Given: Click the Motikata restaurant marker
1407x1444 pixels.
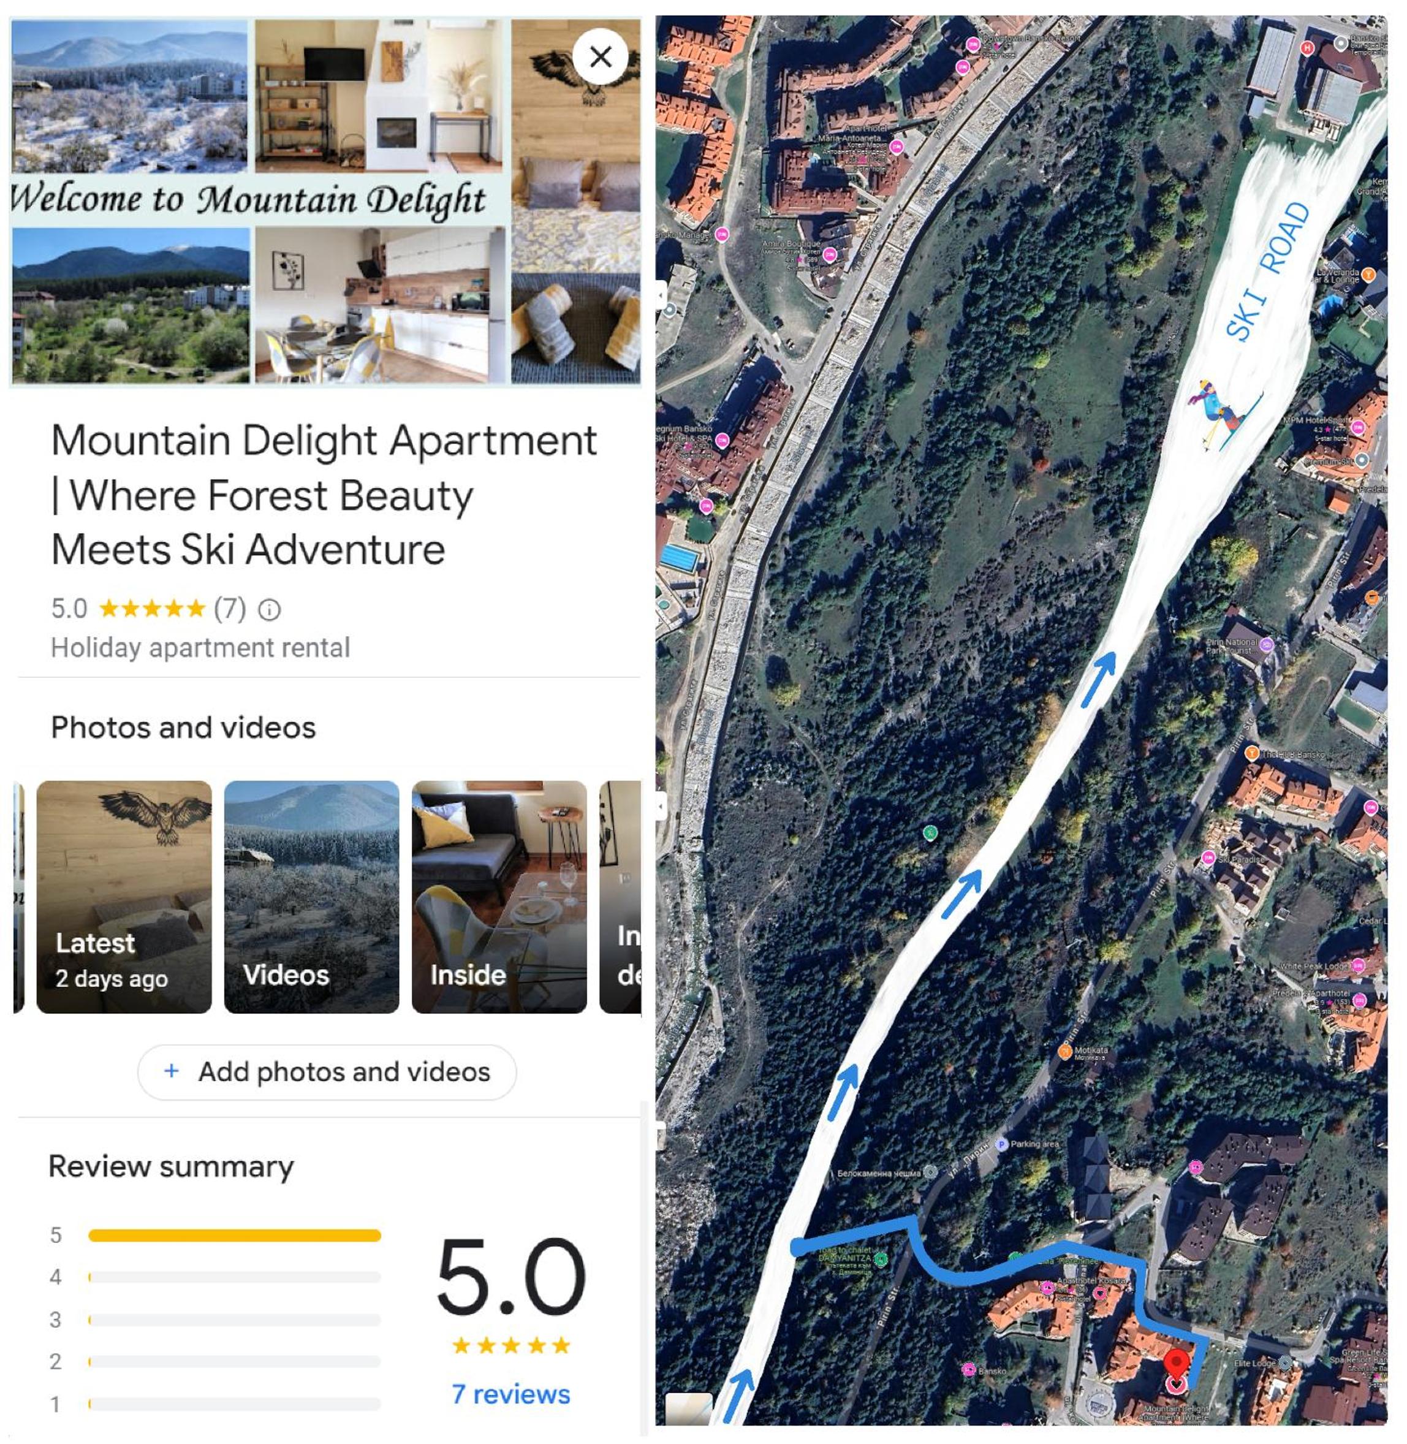Looking at the screenshot, I should (1065, 1052).
